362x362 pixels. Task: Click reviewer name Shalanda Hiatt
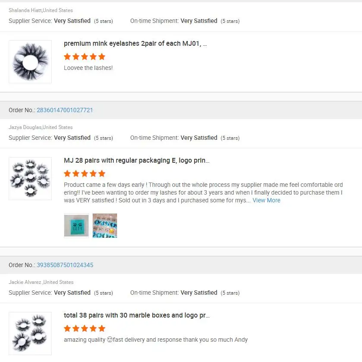click(25, 10)
